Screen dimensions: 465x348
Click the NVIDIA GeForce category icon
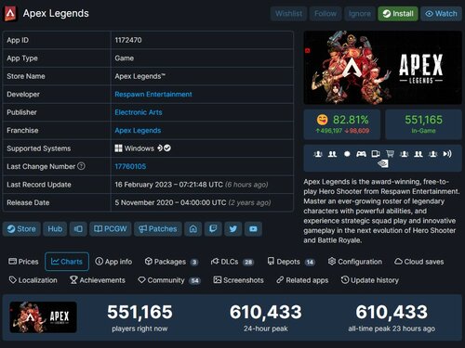(383, 163)
